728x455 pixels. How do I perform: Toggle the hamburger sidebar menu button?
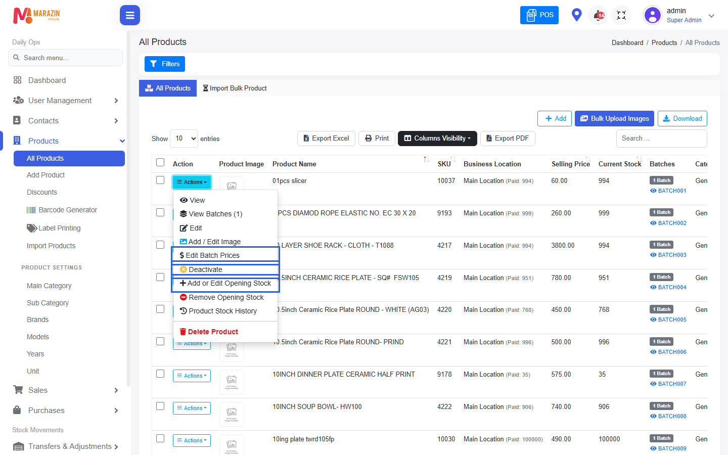coord(130,15)
